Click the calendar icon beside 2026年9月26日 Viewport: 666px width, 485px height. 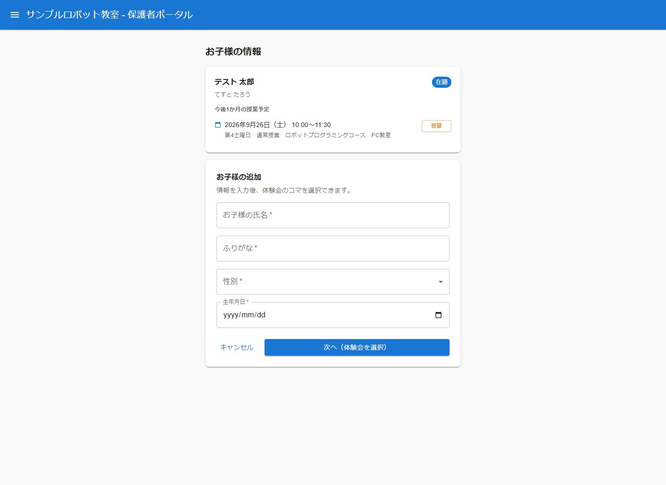(218, 125)
